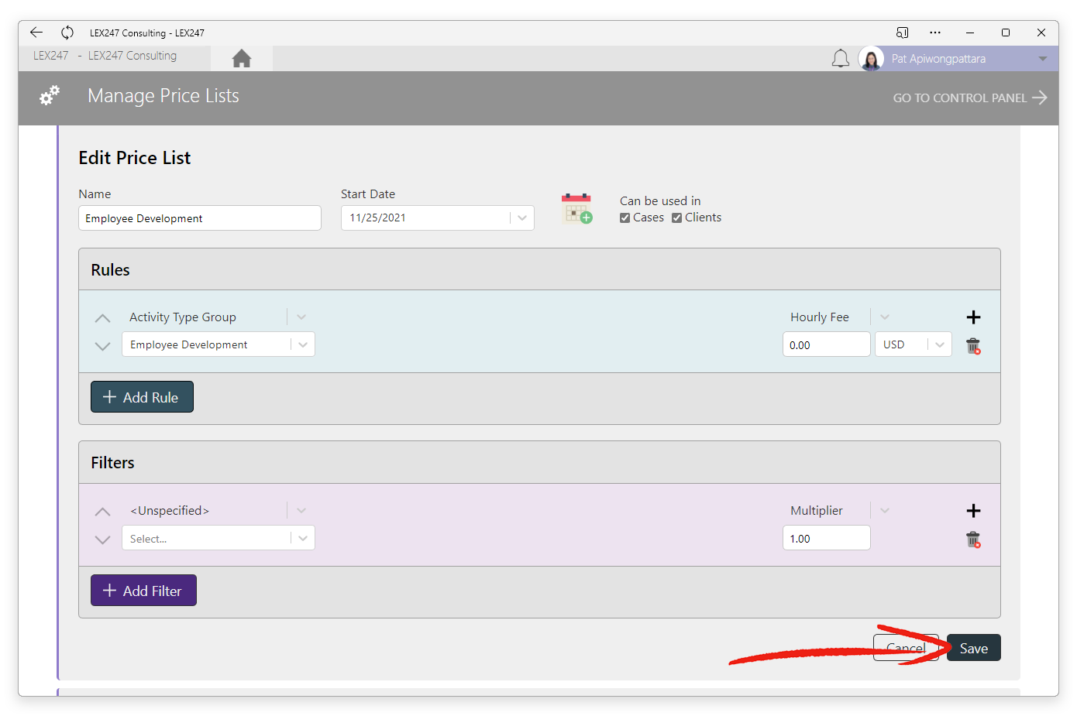The image size is (1077, 716).
Task: Open the notifications bell
Action: 841,59
